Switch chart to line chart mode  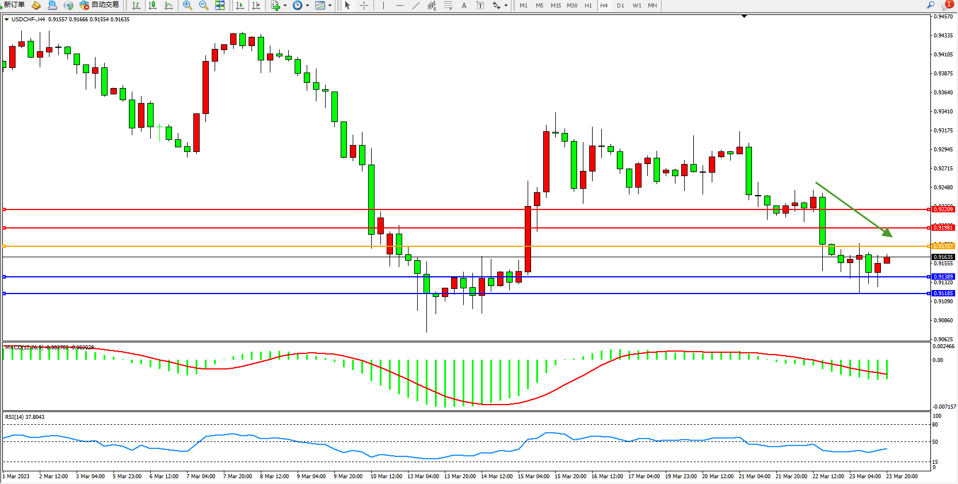click(169, 5)
